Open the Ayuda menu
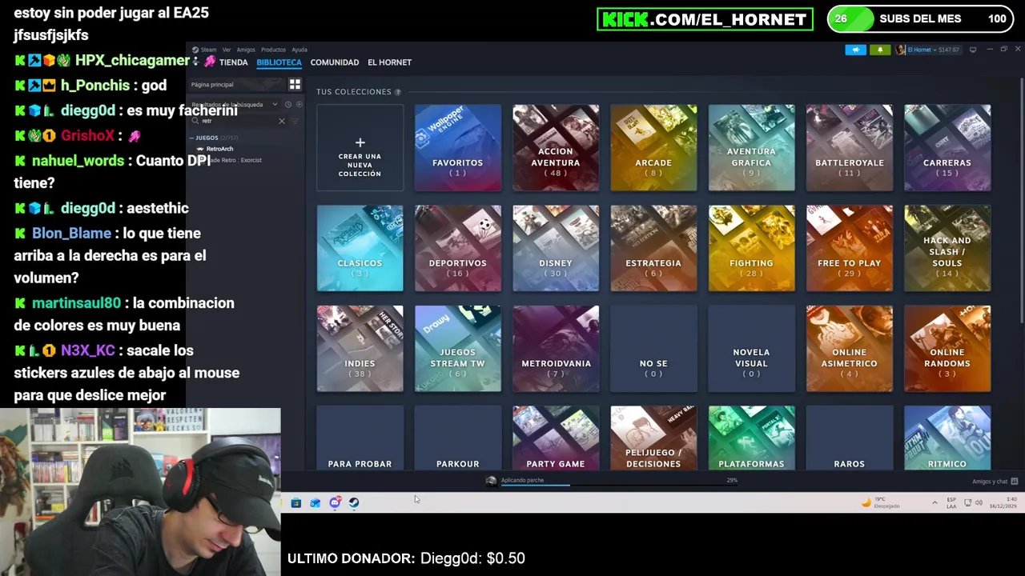 (299, 50)
